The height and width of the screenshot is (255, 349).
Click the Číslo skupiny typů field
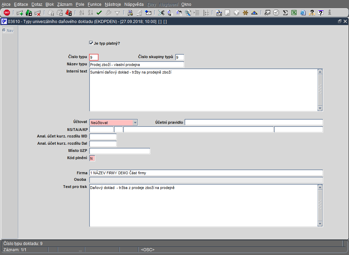(180, 57)
